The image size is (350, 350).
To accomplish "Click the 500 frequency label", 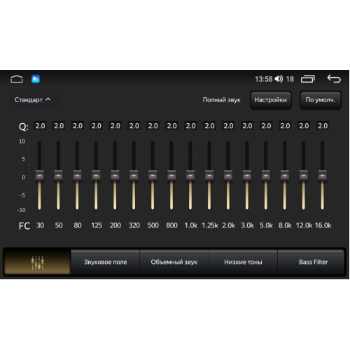I will (x=153, y=225).
